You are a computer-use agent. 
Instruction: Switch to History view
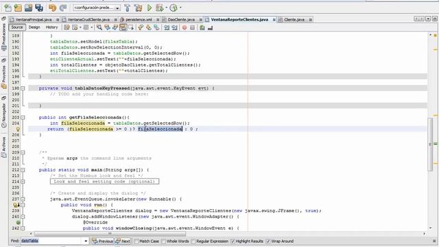coord(51,27)
